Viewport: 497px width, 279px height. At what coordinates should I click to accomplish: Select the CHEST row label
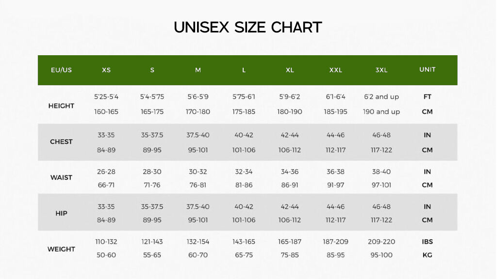pyautogui.click(x=61, y=141)
